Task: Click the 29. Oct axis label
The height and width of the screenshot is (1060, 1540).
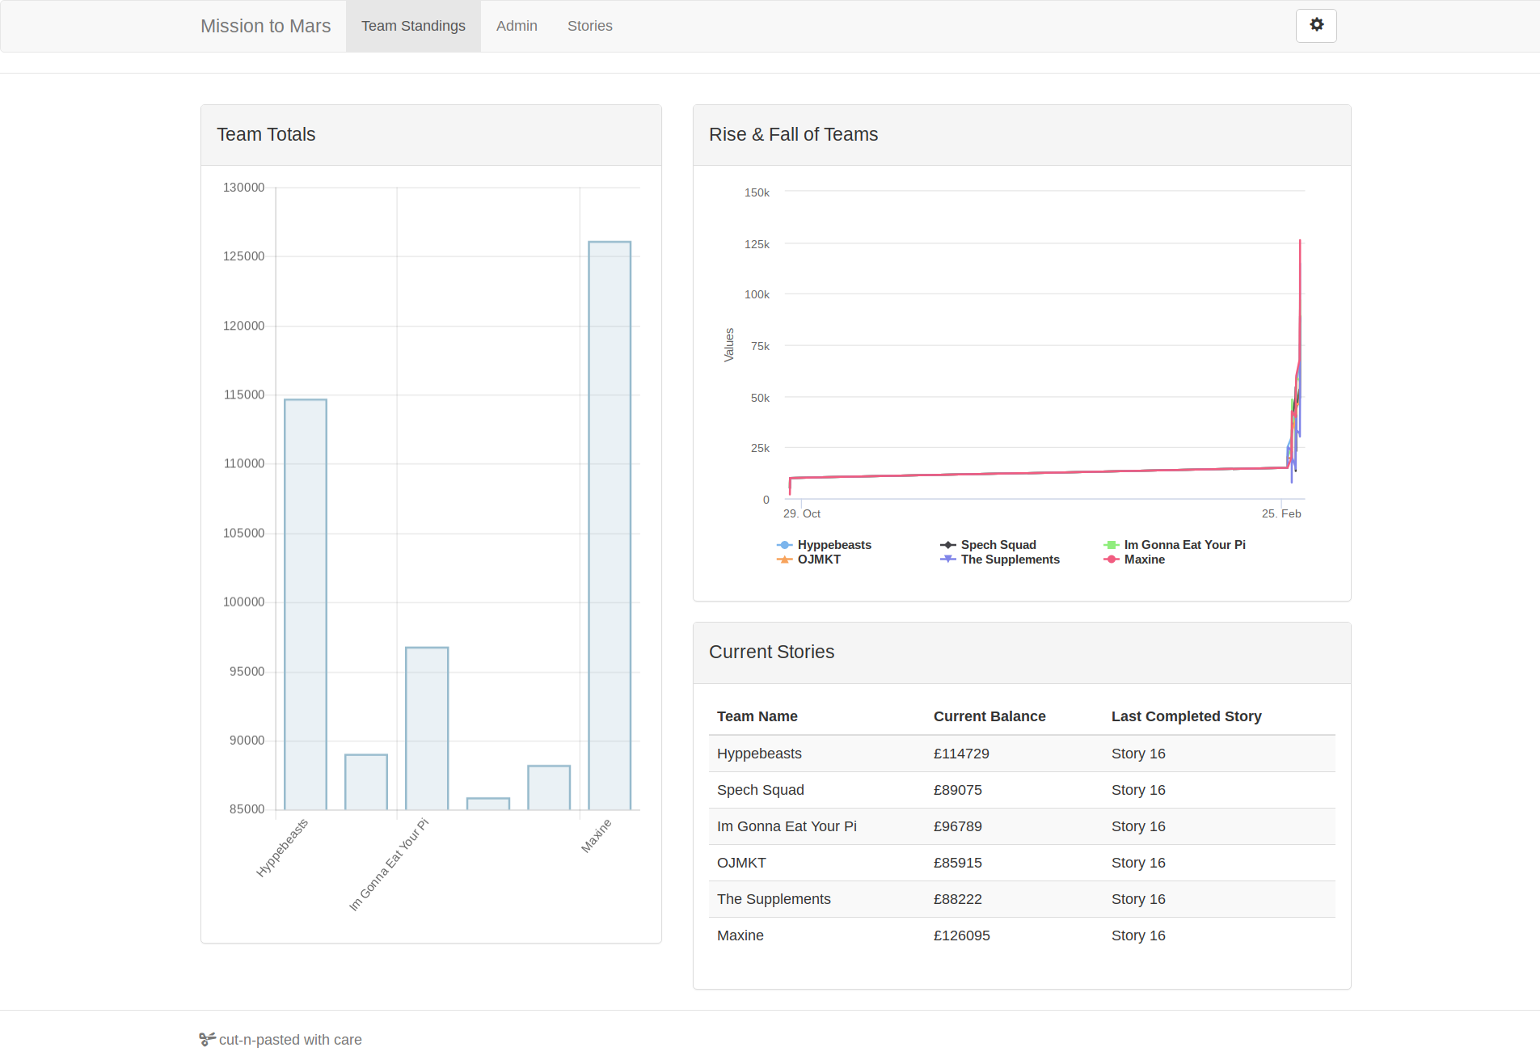Action: point(802,513)
